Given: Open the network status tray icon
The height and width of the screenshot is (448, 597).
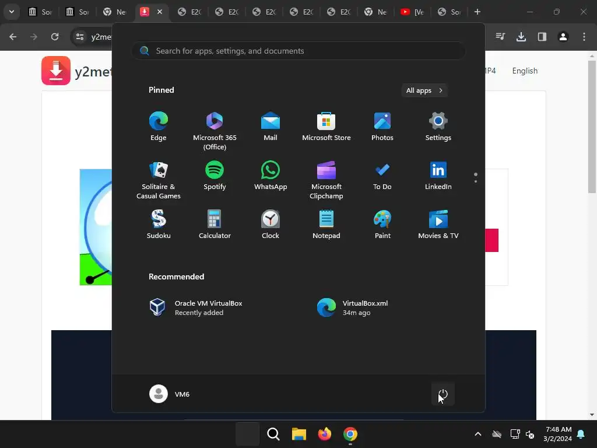Looking at the screenshot, I should tap(515, 434).
